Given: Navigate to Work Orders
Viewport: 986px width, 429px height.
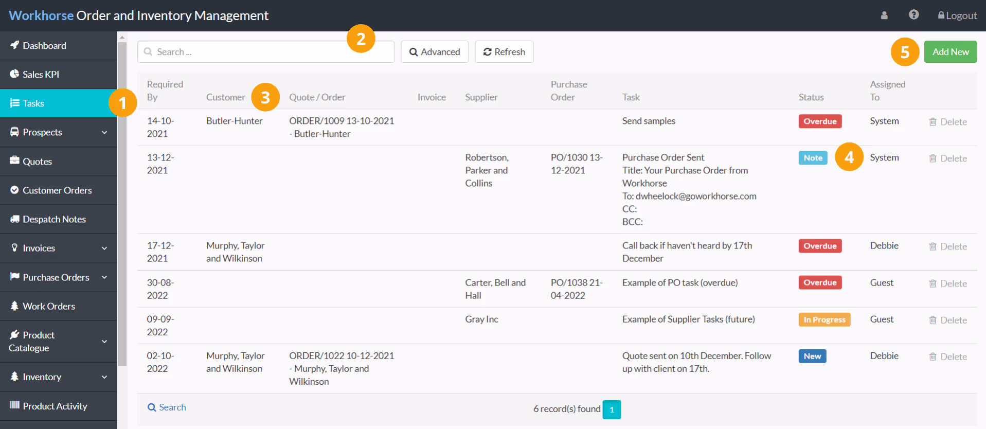Looking at the screenshot, I should [x=58, y=306].
